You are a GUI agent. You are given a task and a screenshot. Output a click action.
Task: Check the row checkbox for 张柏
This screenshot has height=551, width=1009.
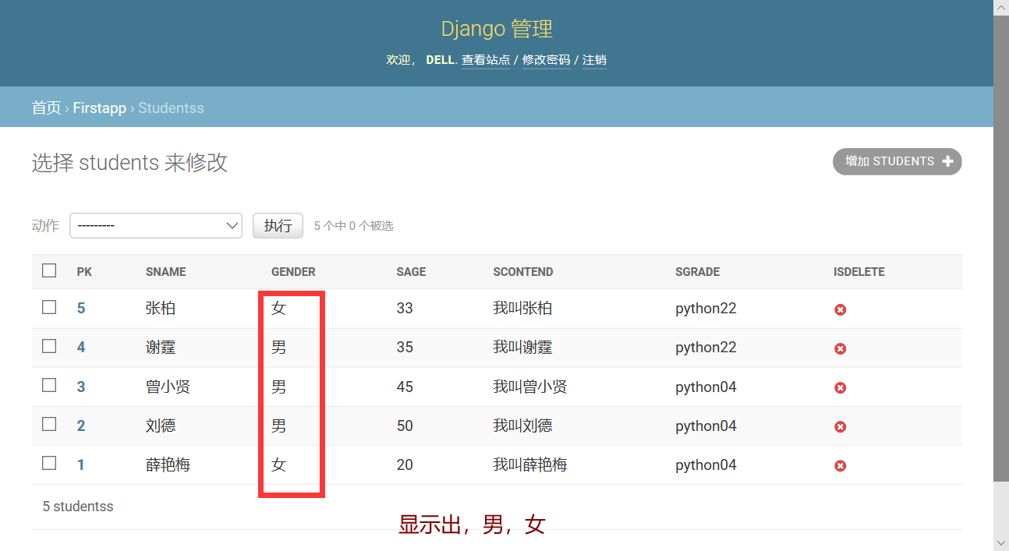tap(49, 307)
